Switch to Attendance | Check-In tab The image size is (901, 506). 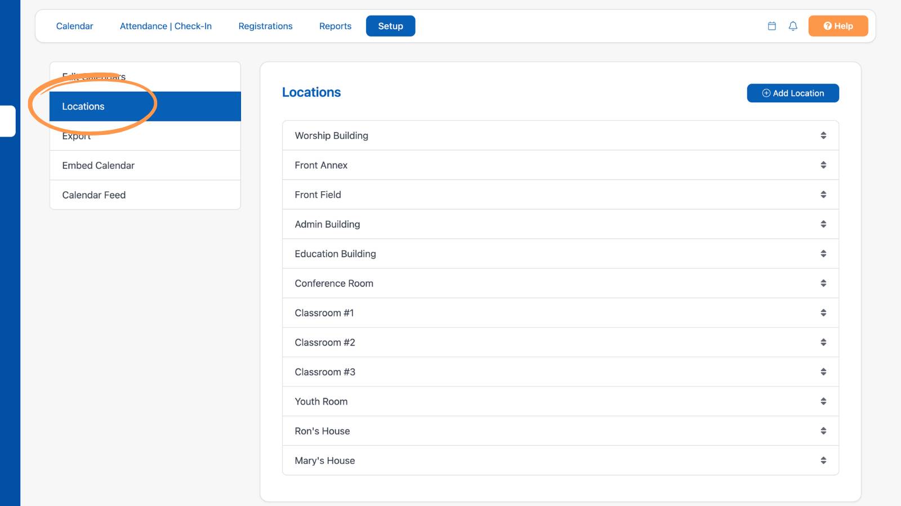[x=166, y=26]
